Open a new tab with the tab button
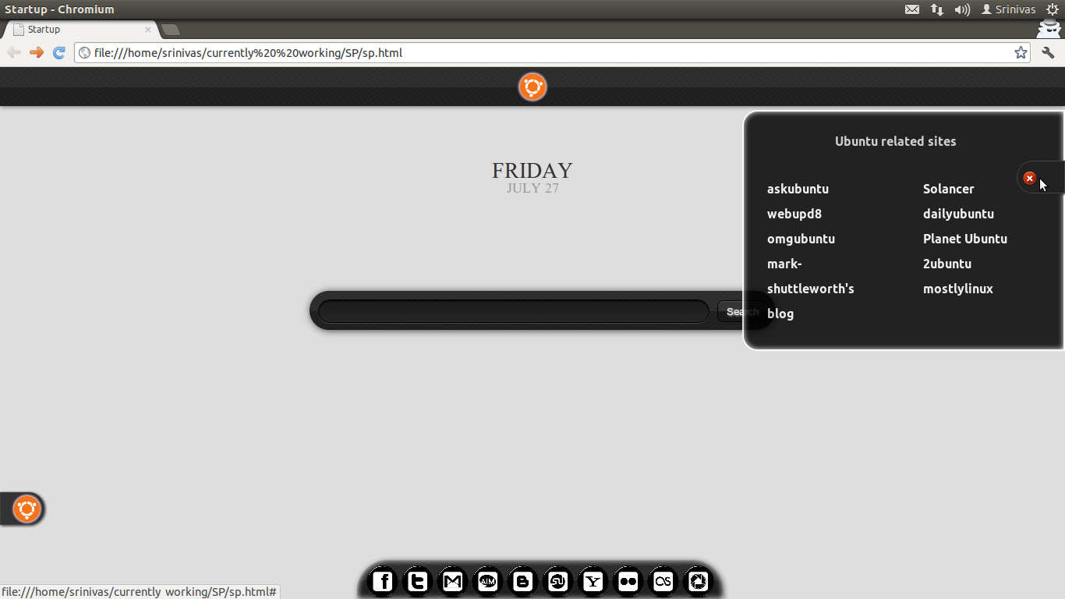1065x599 pixels. pyautogui.click(x=170, y=30)
